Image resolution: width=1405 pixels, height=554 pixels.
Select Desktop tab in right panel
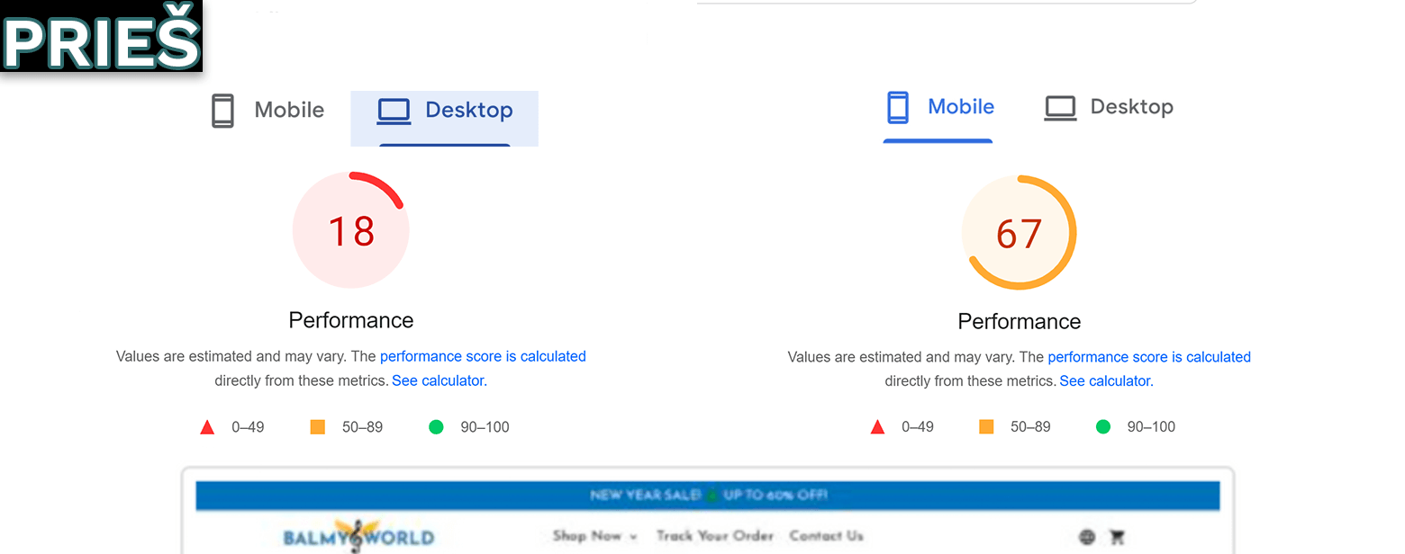[x=1109, y=108]
